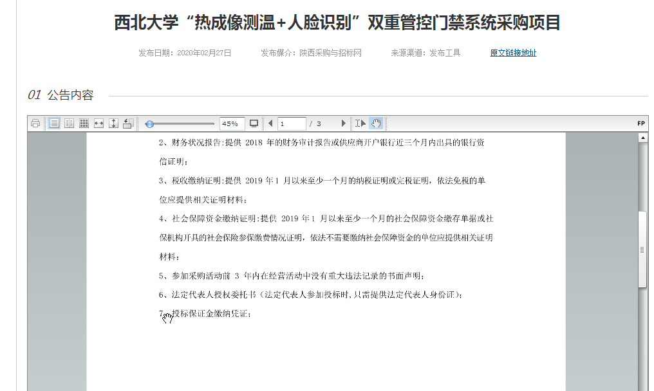Click the 发布媒介 陕西采购与招标网 text

point(311,53)
